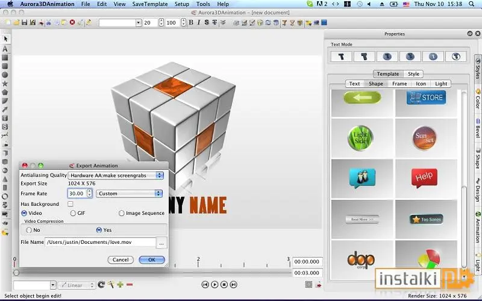The image size is (482, 301).
Task: Select the Image Sequence radio button
Action: click(122, 213)
